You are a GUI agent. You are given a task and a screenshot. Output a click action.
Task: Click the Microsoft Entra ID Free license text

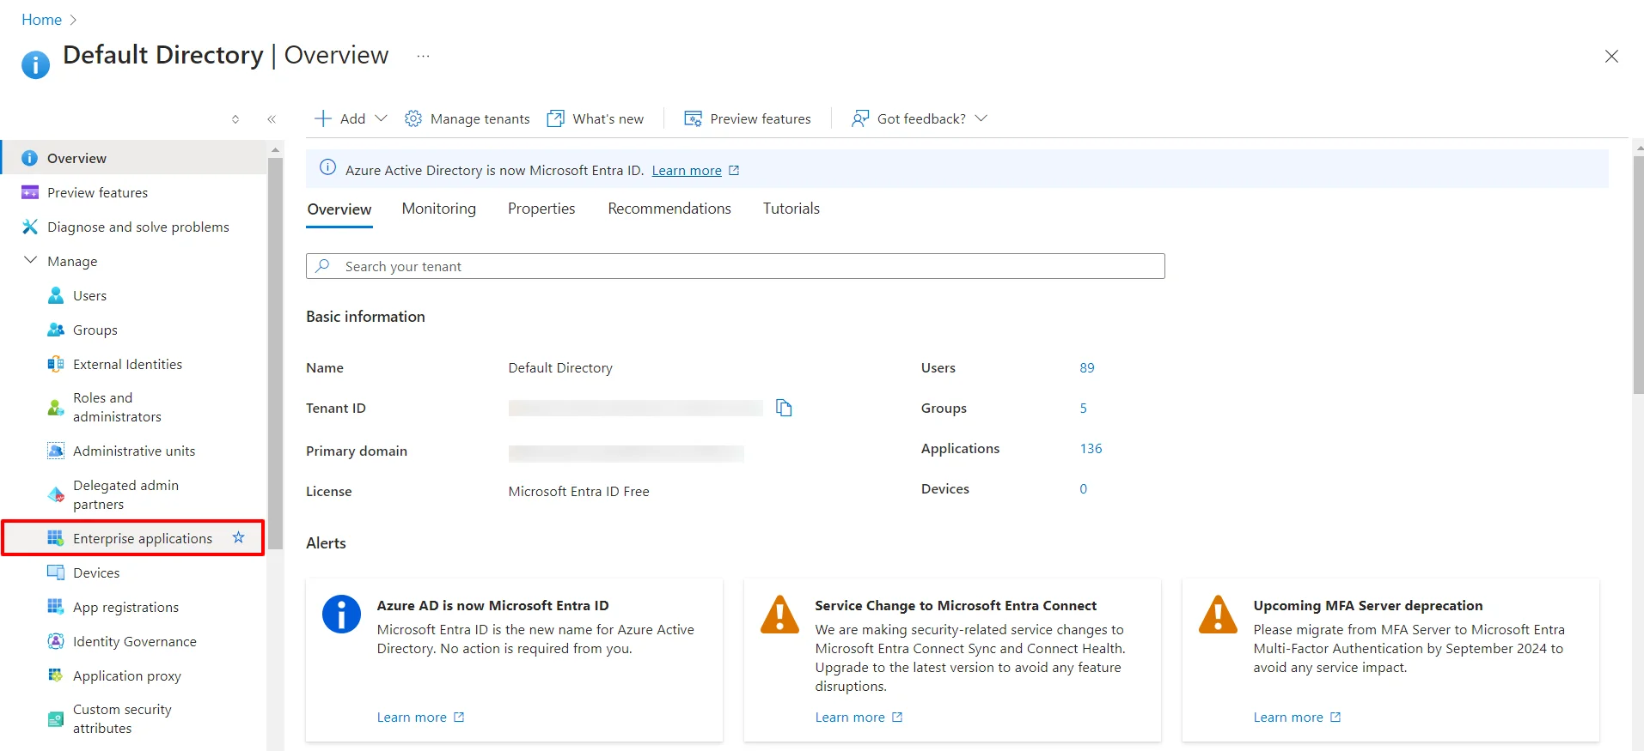tap(579, 491)
